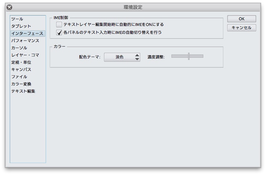This screenshot has width=266, height=175.
Task: Select ツール in the category list
Action: point(28,19)
